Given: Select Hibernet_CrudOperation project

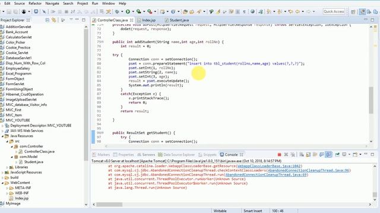Looking at the screenshot, I should tap(24, 94).
